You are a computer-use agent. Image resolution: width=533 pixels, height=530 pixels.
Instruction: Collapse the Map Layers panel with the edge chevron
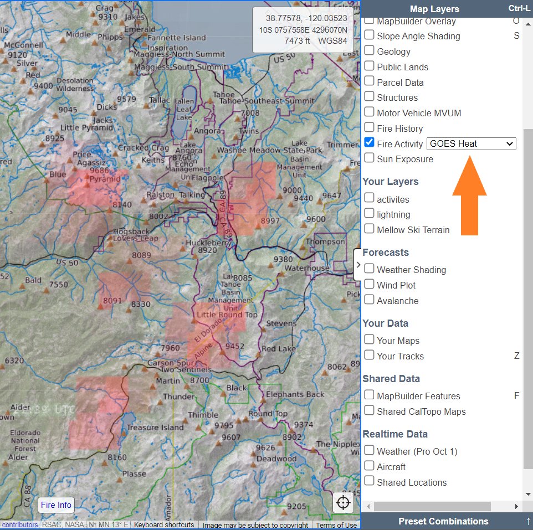358,264
